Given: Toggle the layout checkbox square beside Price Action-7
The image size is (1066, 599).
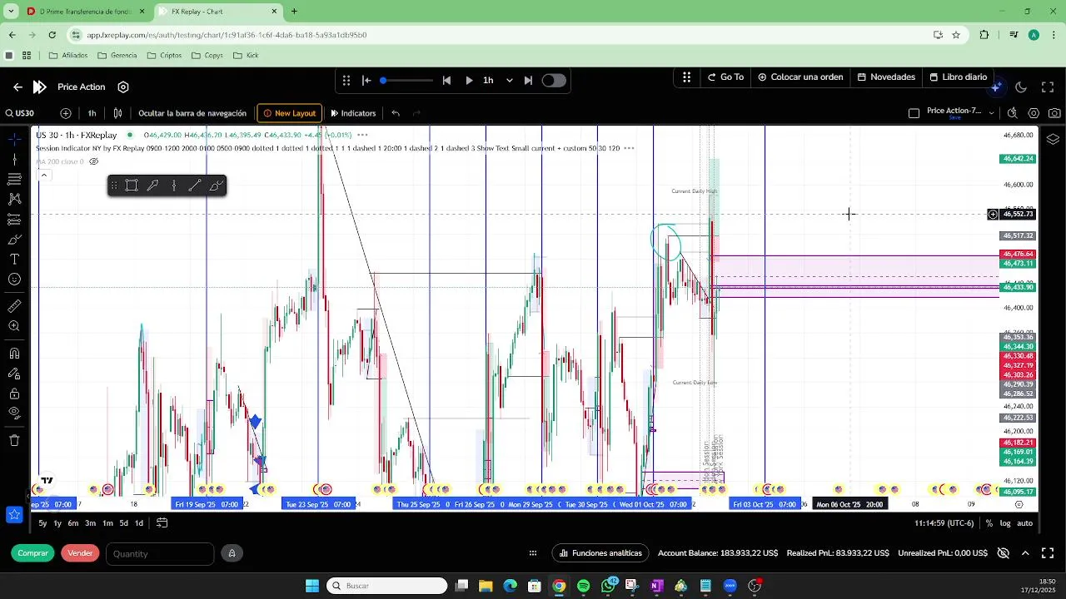Looking at the screenshot, I should point(914,113).
